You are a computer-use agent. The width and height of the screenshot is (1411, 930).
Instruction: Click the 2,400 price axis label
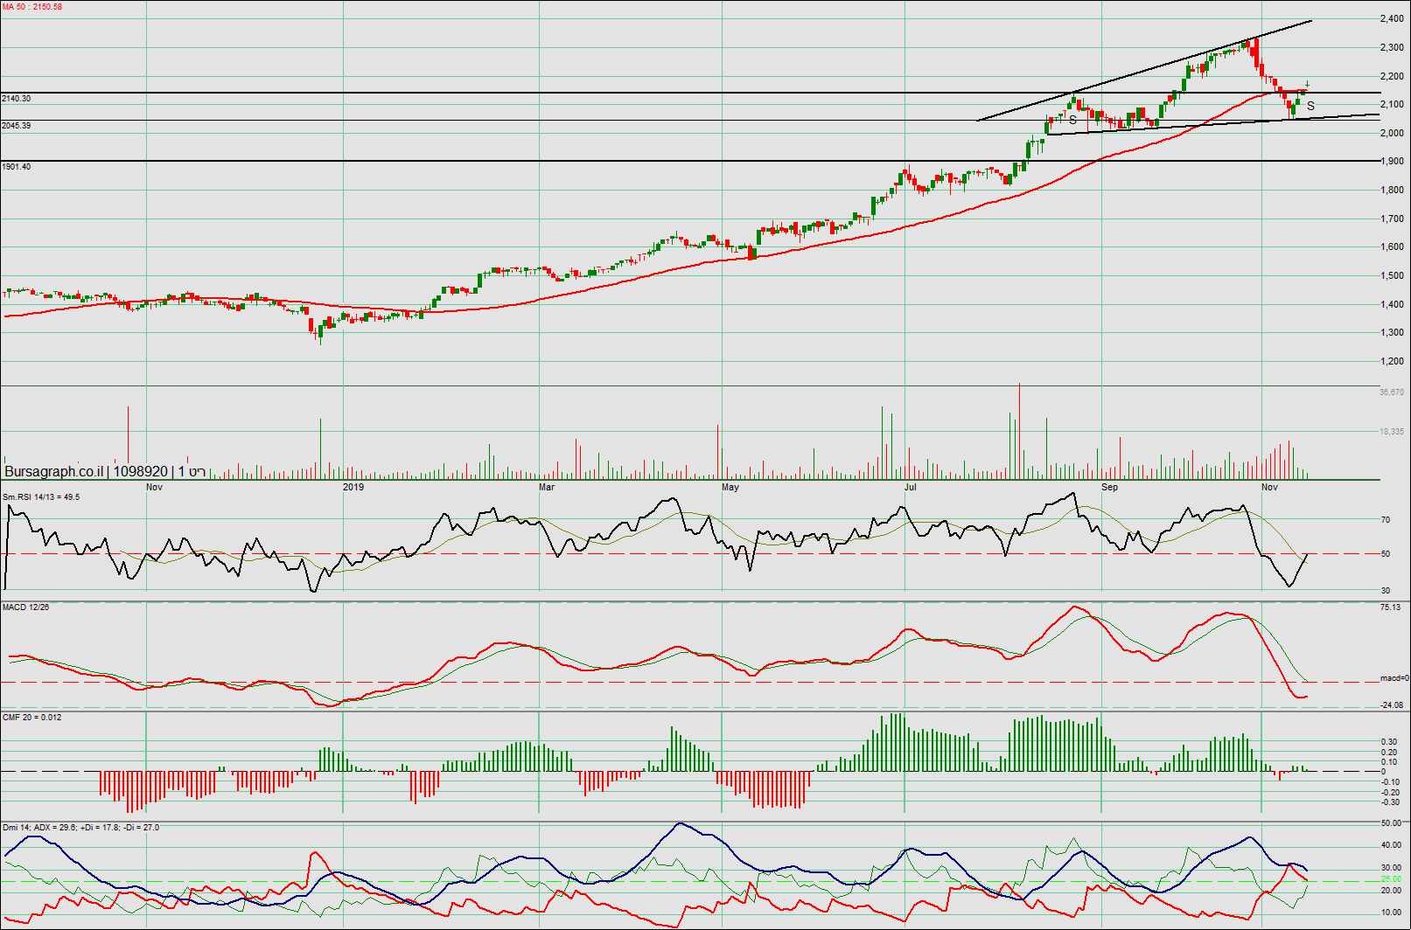1392,18
